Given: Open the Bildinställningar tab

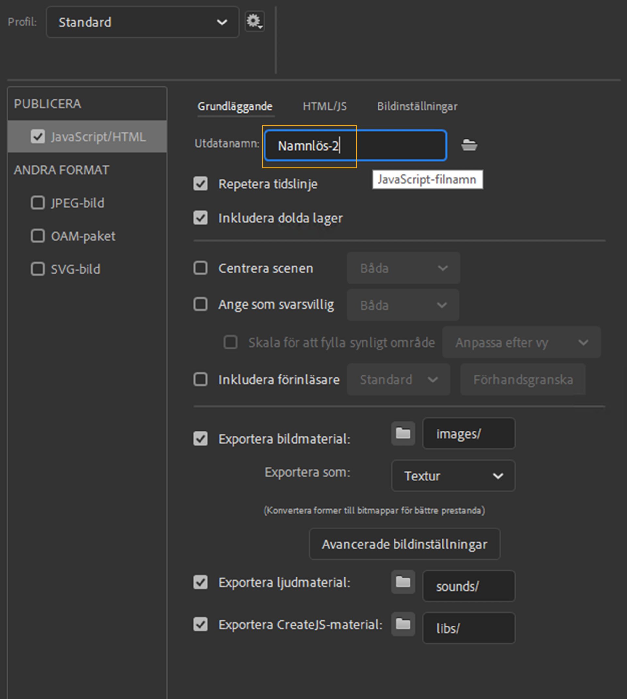Looking at the screenshot, I should (417, 106).
